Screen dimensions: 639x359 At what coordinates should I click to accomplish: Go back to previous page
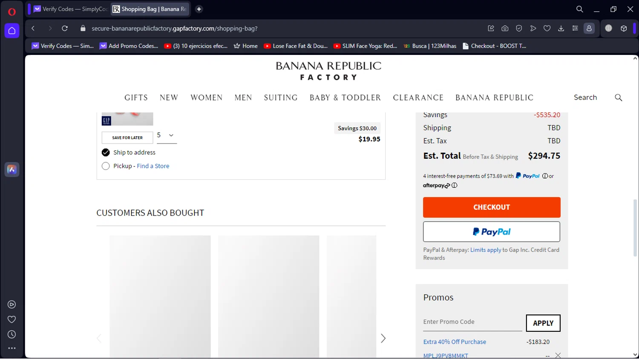(33, 29)
